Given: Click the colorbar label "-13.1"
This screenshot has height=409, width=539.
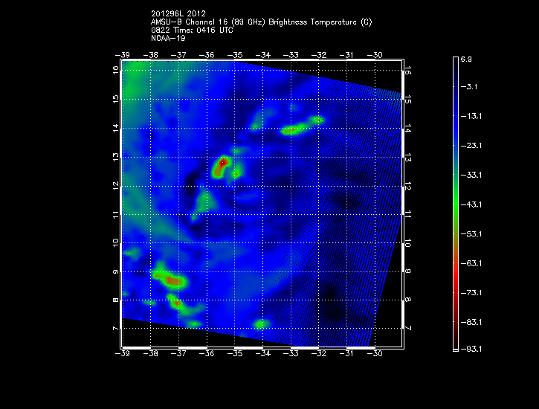Looking at the screenshot, I should point(471,116).
